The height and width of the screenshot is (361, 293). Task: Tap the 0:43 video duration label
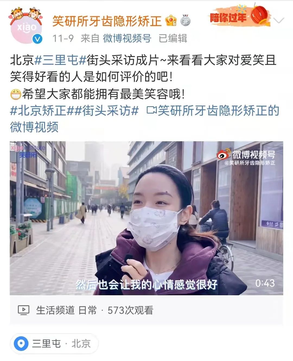(x=265, y=283)
